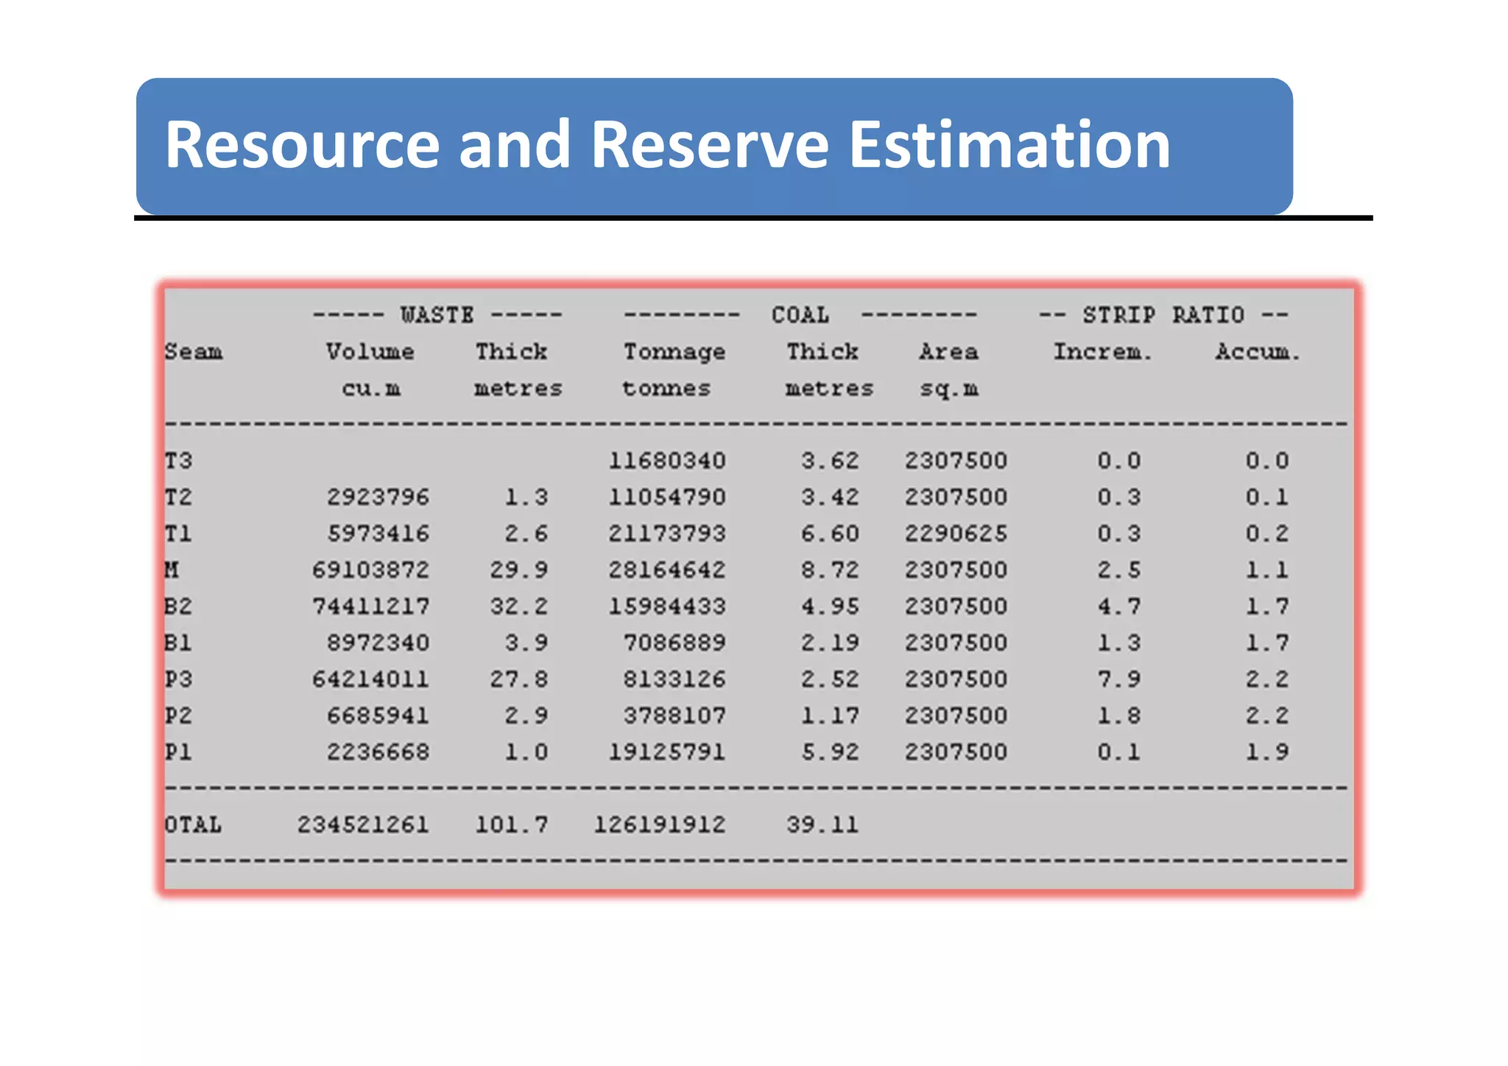This screenshot has width=1508, height=1066.
Task: Select the Seam column label
Action: click(x=193, y=352)
